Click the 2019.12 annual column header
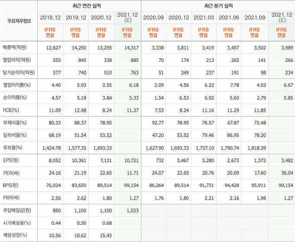 pyautogui.click(x=76, y=18)
